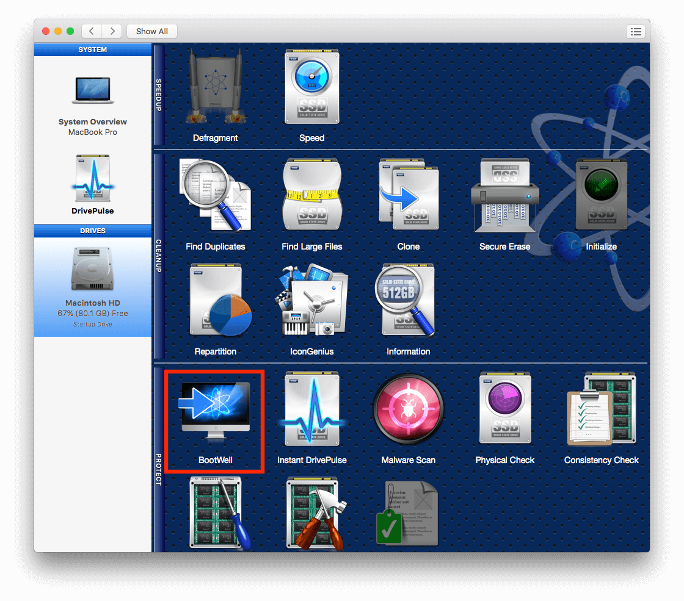
Task: Go forward with the right arrow
Action: pos(112,31)
